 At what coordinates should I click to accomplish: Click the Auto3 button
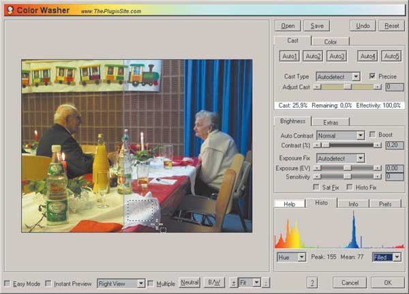tap(337, 56)
